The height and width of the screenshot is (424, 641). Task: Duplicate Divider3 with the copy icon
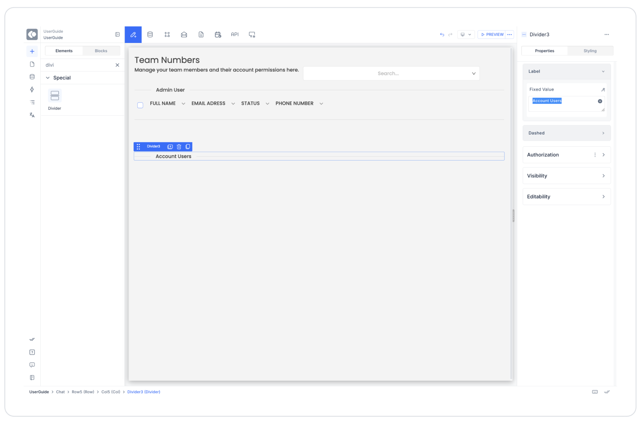pyautogui.click(x=188, y=147)
